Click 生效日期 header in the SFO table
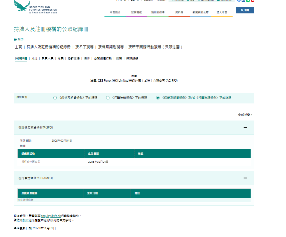286x237 pixels. click(93, 154)
